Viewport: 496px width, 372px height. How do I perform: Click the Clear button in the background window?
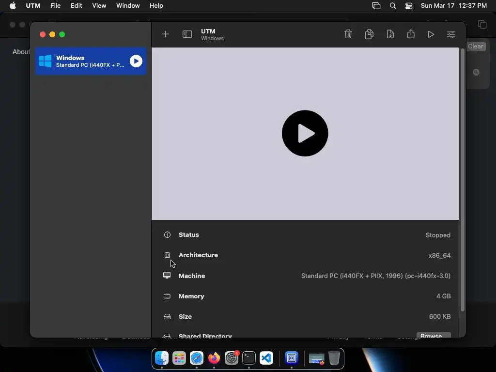[476, 46]
